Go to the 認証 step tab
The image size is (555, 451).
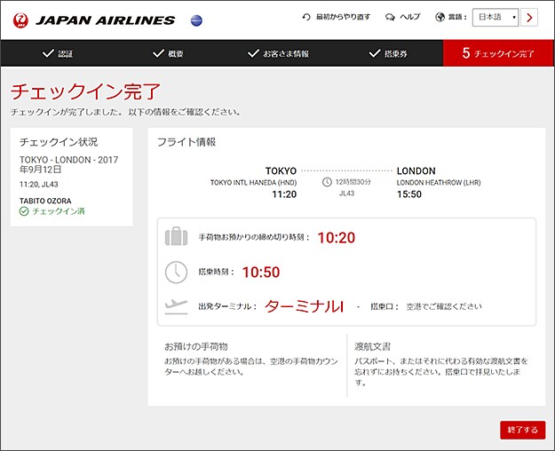(x=58, y=53)
